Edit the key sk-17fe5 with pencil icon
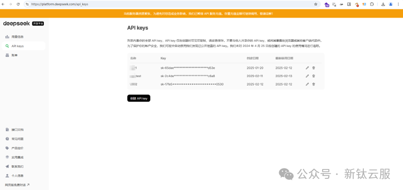 click(307, 84)
